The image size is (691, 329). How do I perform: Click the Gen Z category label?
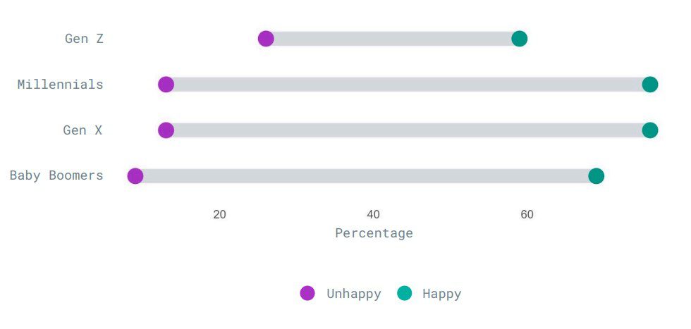click(84, 39)
